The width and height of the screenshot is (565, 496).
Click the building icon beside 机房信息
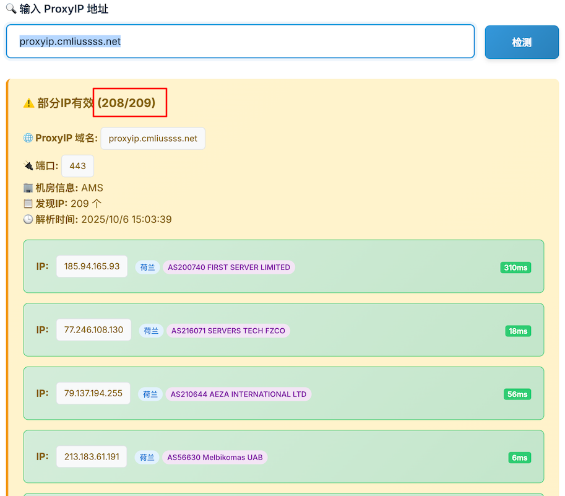click(28, 188)
